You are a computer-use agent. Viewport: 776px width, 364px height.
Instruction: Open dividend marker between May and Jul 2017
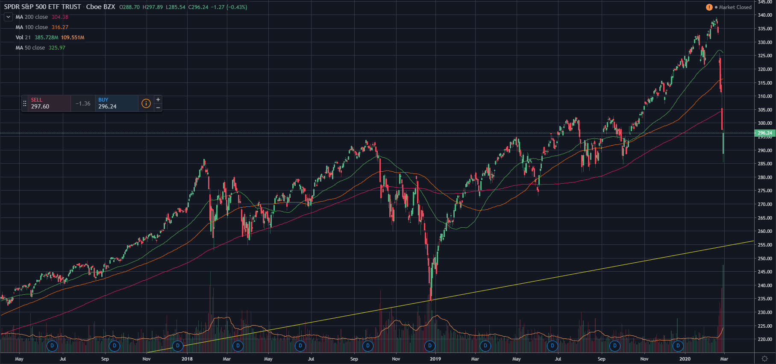click(52, 346)
